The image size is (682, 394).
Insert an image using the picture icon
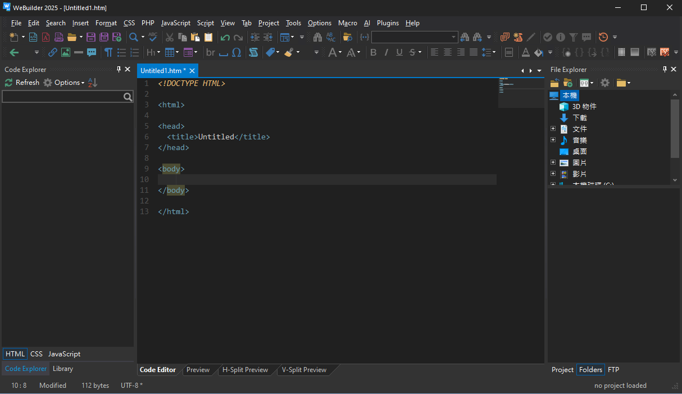coord(66,52)
